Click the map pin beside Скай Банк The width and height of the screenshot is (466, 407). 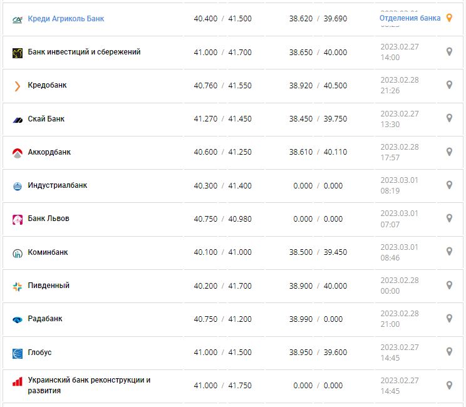tap(449, 118)
